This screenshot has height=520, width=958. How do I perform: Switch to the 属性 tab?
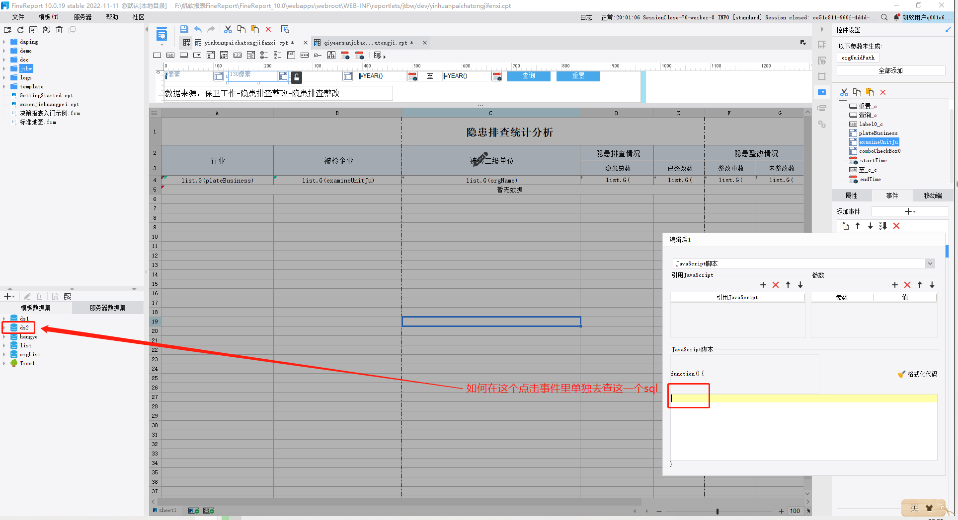pos(852,195)
